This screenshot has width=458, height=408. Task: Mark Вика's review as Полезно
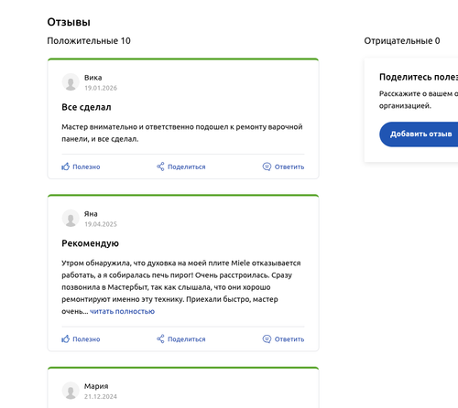(86, 166)
